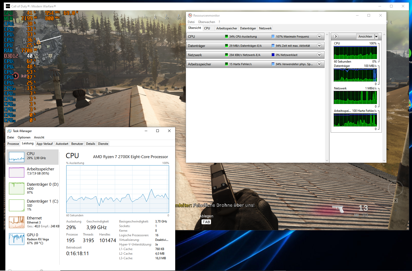Viewport: 412px width, 271px height.
Task: Click the Basisgeschwindigkeit value '3,70 GHz'
Action: pyautogui.click(x=161, y=221)
